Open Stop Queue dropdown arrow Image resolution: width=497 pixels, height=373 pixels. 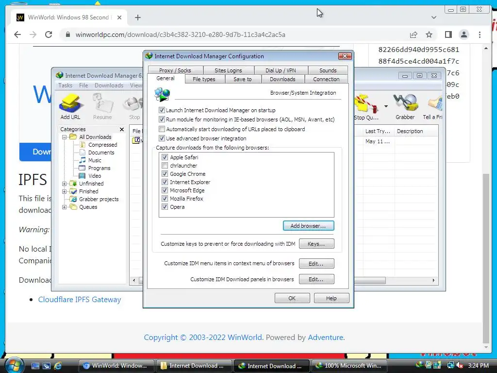[x=386, y=106]
